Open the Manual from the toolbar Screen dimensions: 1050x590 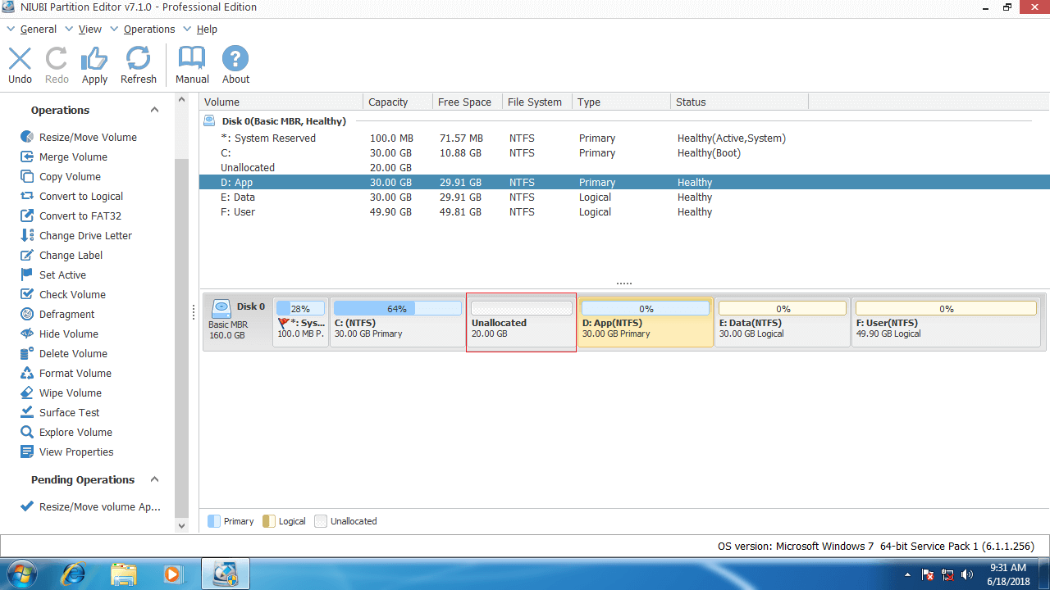tap(191, 64)
